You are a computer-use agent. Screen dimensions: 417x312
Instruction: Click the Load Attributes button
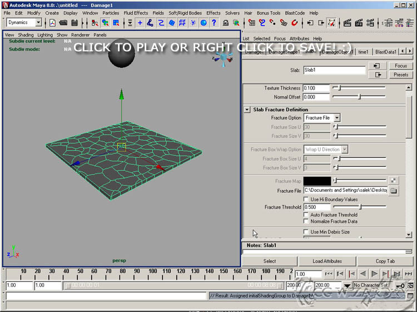[x=327, y=261]
